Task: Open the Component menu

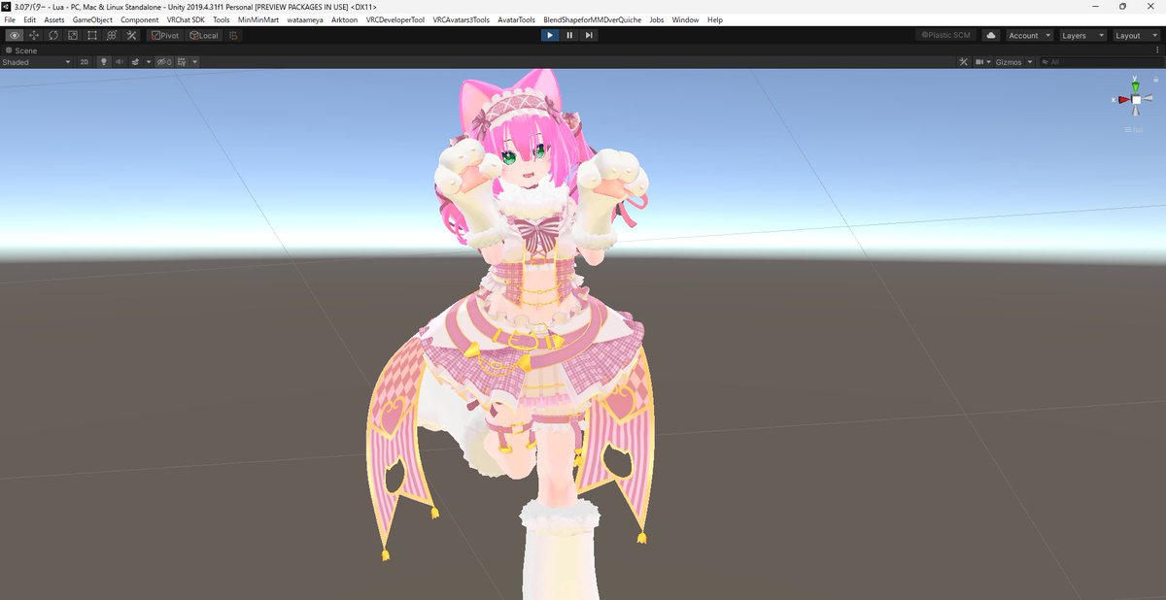Action: 140,19
